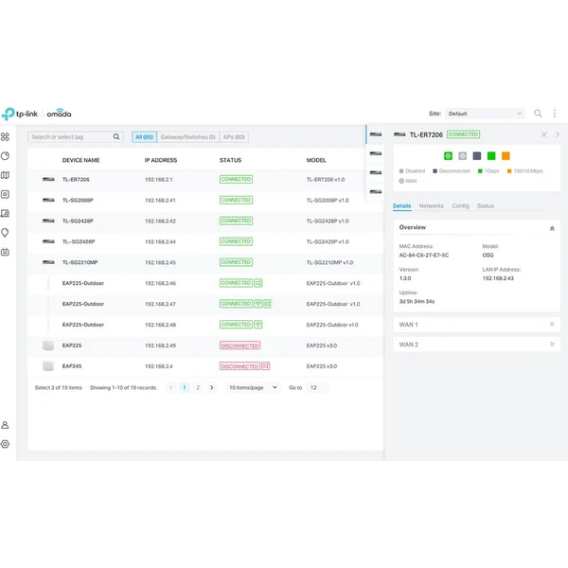Click DISCONNECTED status on EAP225 row
The height and width of the screenshot is (568, 568).
click(240, 346)
